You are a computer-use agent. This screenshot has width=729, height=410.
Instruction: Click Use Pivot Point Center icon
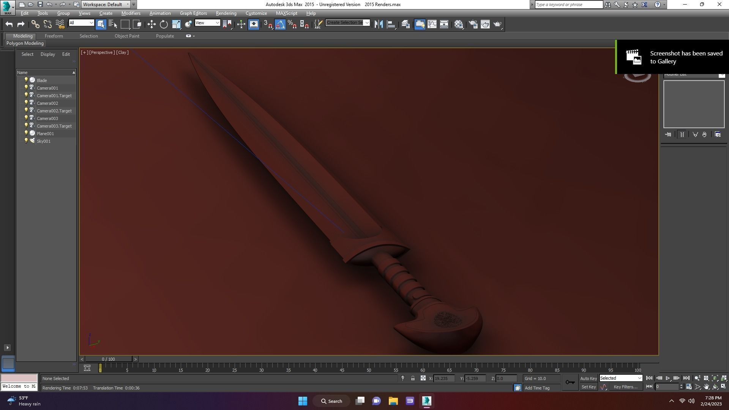(x=227, y=24)
